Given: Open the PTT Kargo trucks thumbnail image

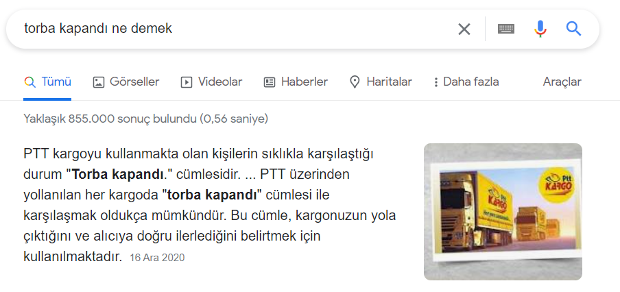Looking at the screenshot, I should (503, 212).
